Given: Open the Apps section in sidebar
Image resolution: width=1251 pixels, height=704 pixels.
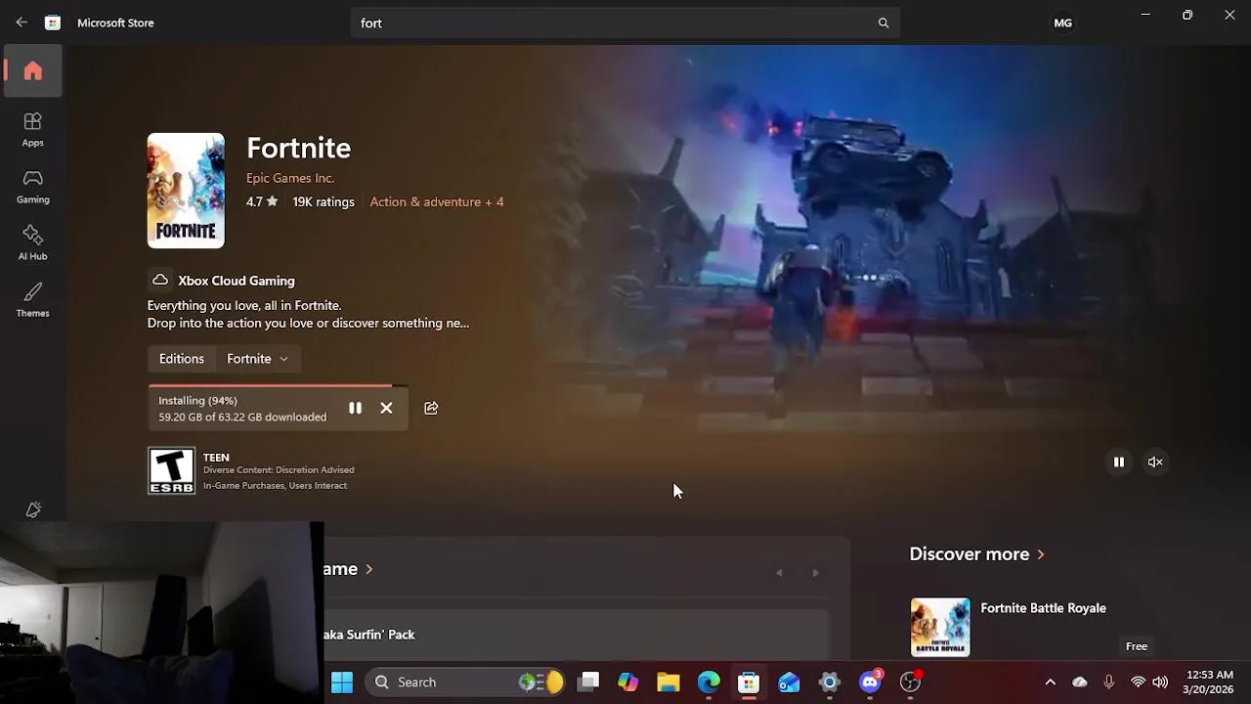Looking at the screenshot, I should (33, 129).
